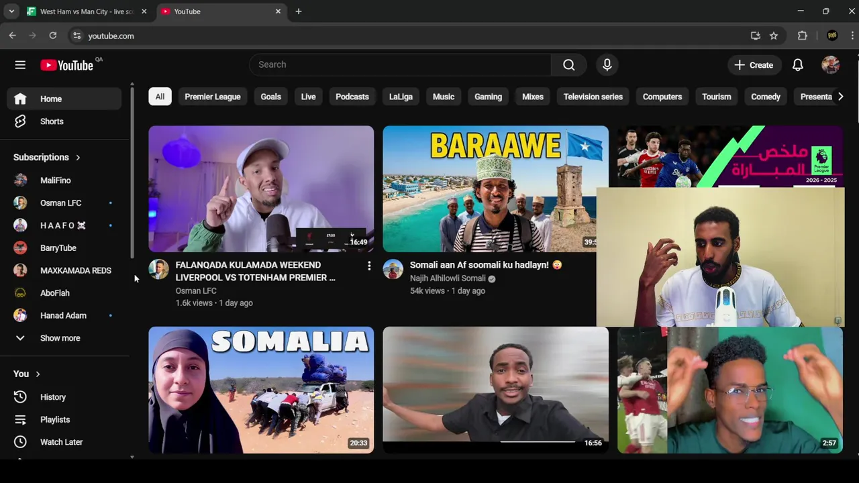
Task: Click Osman LFC avatar under first video
Action: click(158, 269)
